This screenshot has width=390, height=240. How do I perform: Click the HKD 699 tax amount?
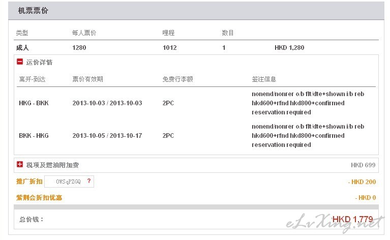(363, 165)
